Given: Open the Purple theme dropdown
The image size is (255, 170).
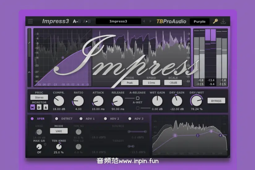Looking at the screenshot, I should [200, 21].
